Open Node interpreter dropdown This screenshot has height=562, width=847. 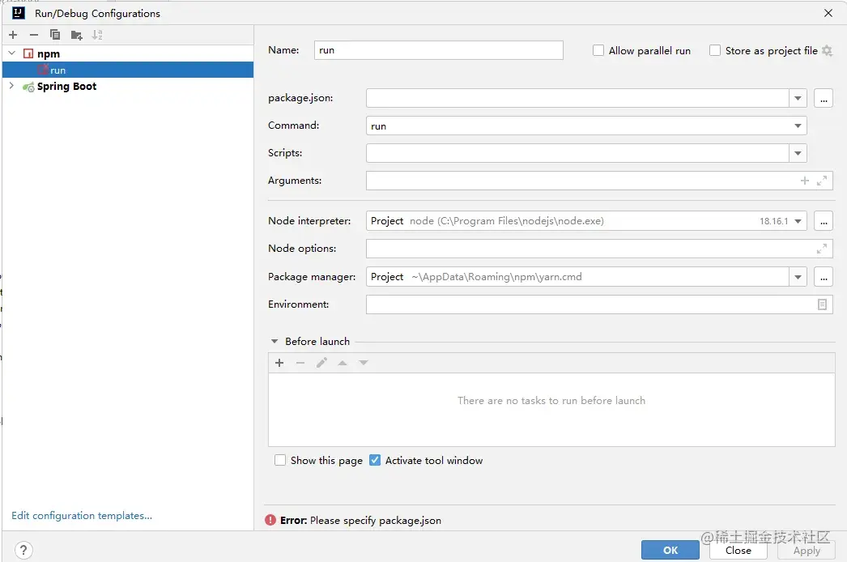click(x=798, y=221)
